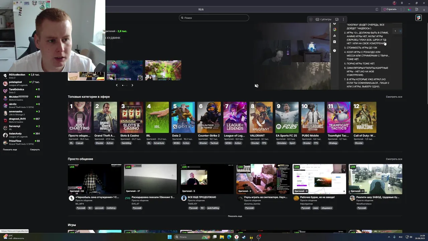Open the browser profile avatar
The image size is (428, 241).
pos(395,3)
